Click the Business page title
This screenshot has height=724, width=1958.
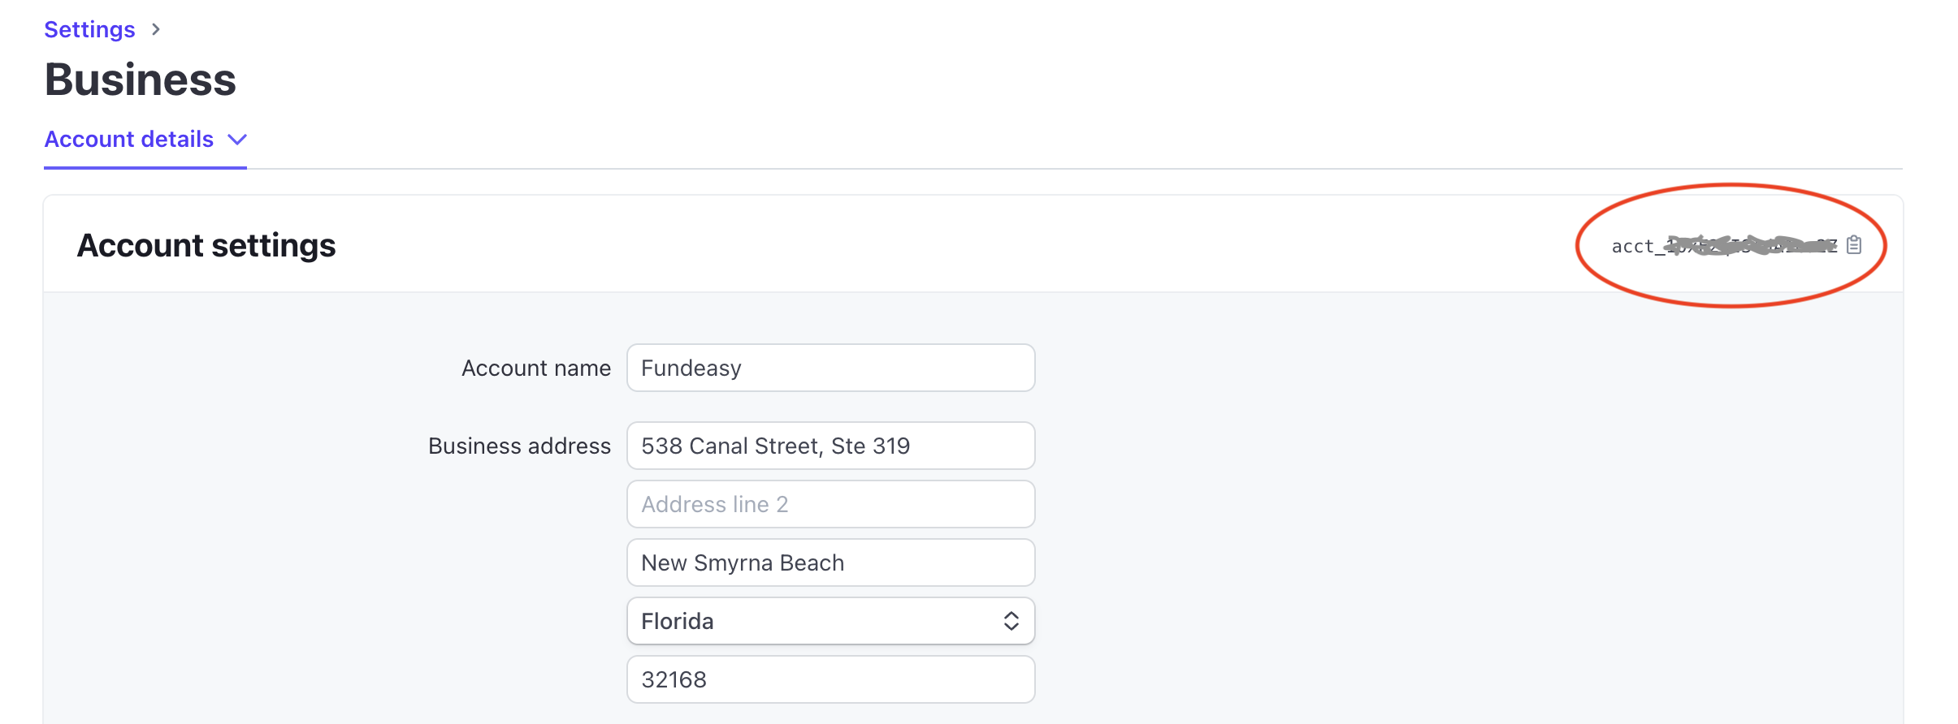(140, 80)
